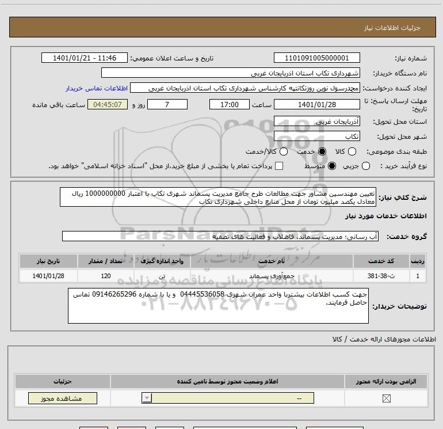The image size is (443, 429).
Task: Select the خدمت radio button
Action: point(322,151)
